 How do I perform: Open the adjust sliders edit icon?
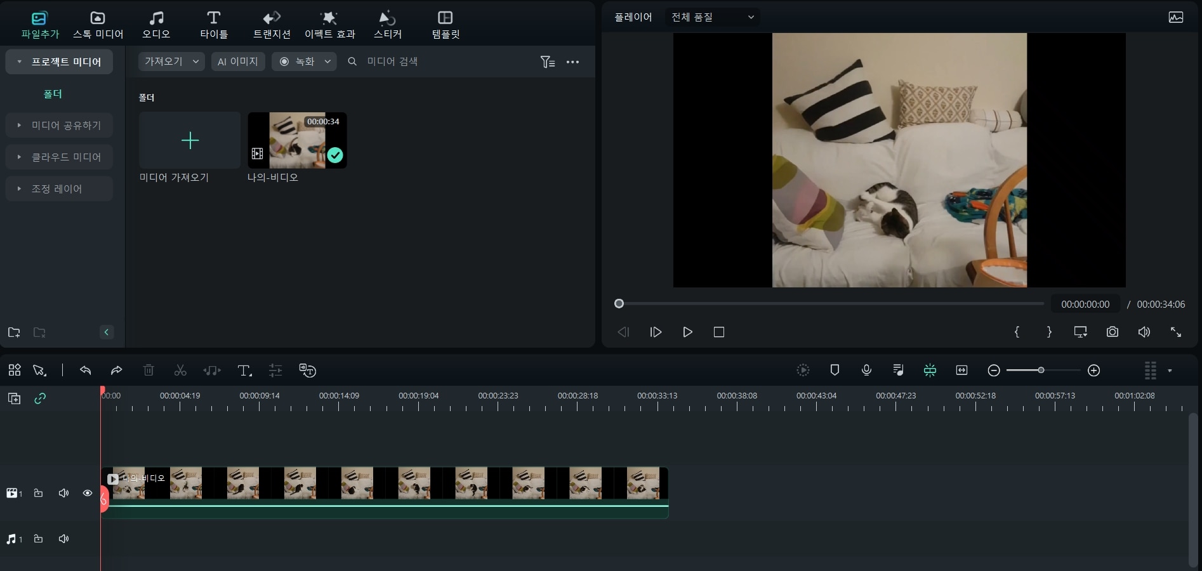click(x=275, y=371)
